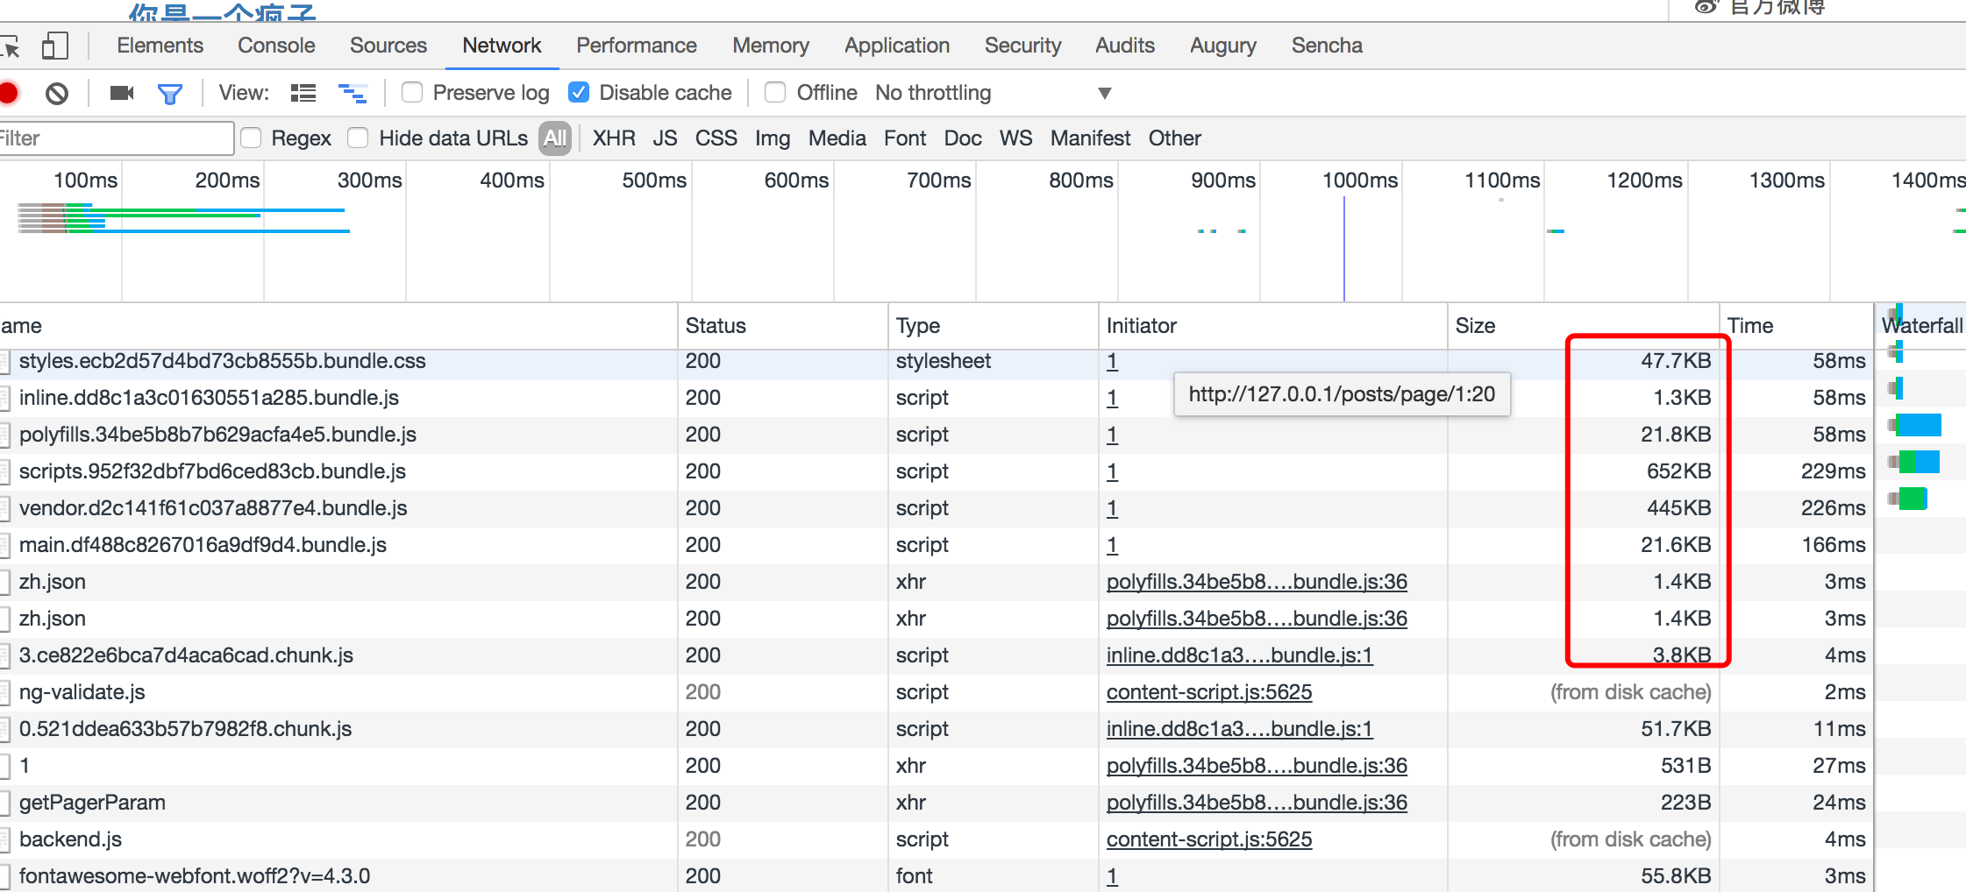Open the Sencha tab
The width and height of the screenshot is (1966, 892).
tap(1327, 46)
